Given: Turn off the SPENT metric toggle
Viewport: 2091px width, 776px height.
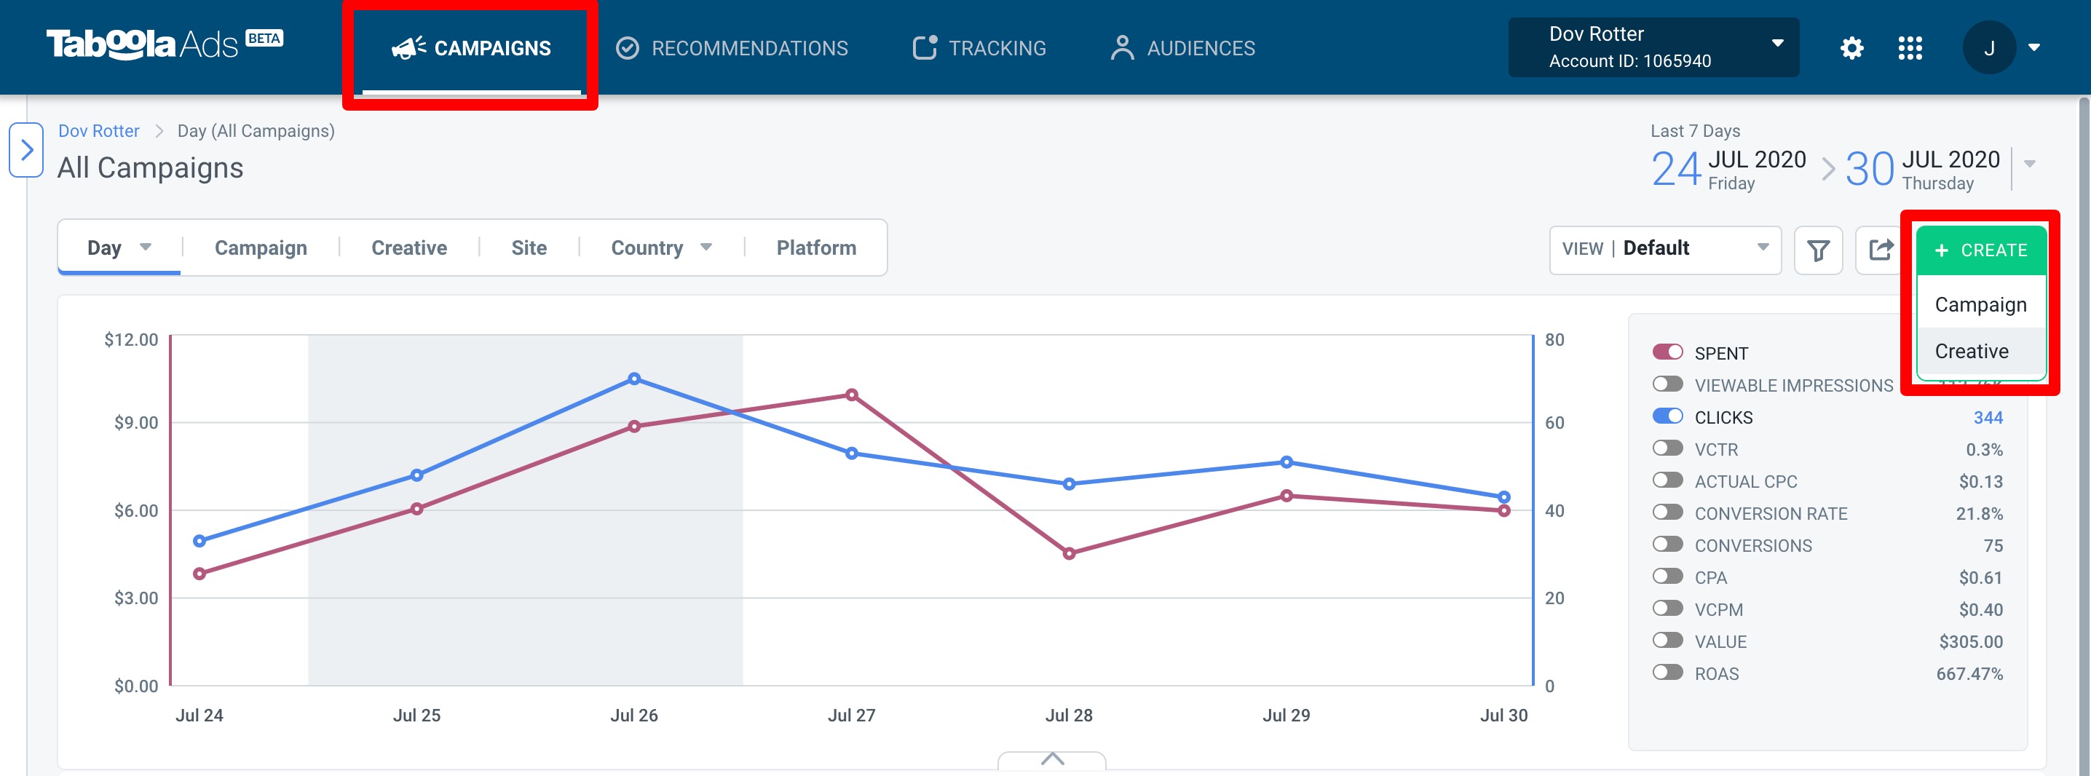Looking at the screenshot, I should pos(1667,352).
